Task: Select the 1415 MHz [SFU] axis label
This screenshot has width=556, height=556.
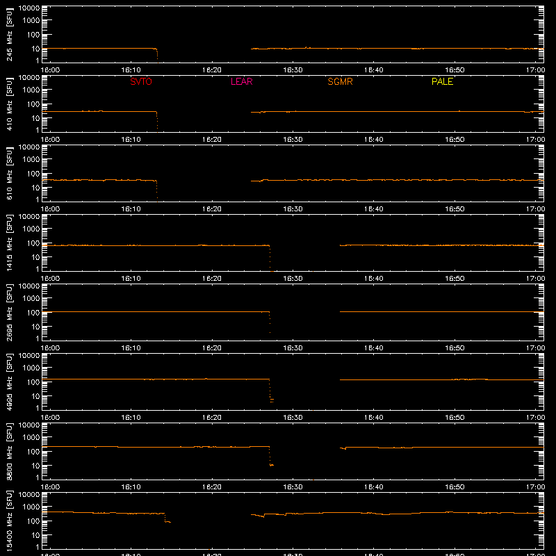Action: (9, 243)
